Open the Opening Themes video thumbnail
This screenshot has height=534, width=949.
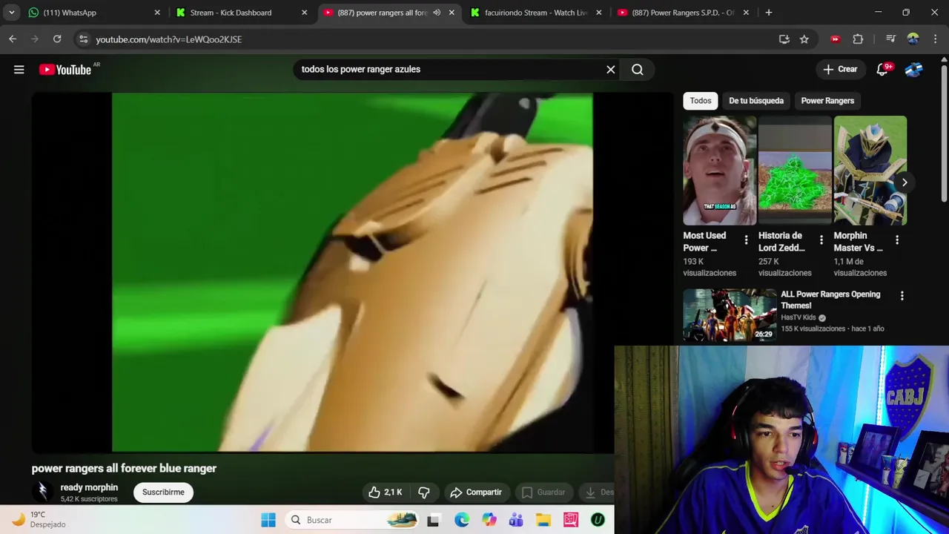730,315
